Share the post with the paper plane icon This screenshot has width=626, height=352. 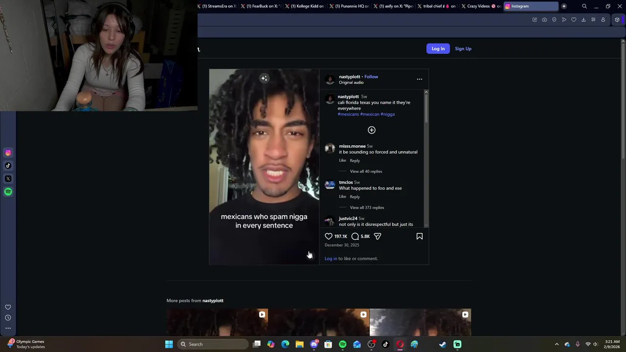[378, 236]
